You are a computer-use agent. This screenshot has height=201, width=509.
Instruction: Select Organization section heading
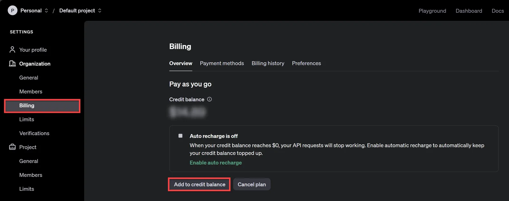click(x=35, y=64)
